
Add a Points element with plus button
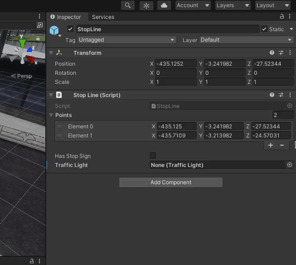pos(270,145)
